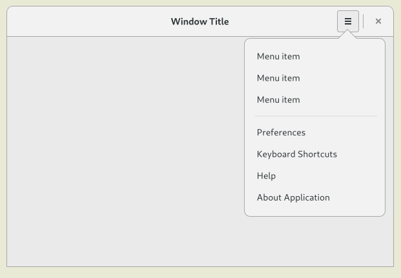Image resolution: width=401 pixels, height=278 pixels.
Task: Pick the third "Menu item" entry
Action: pyautogui.click(x=278, y=100)
